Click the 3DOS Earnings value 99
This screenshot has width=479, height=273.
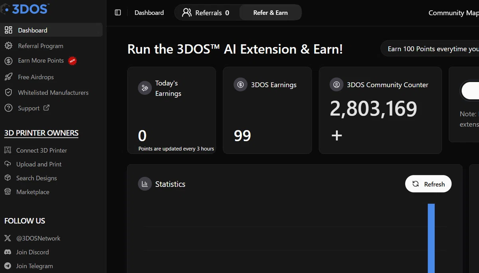click(242, 136)
